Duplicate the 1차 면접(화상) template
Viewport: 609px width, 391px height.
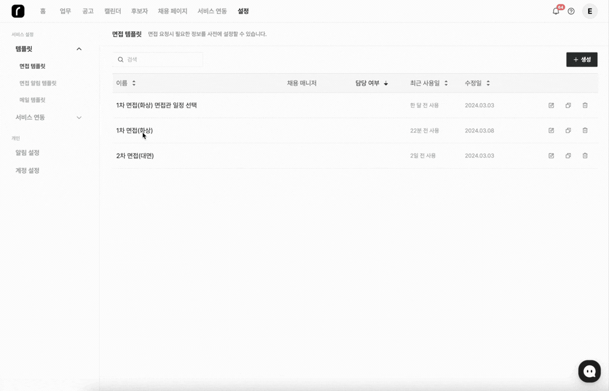[x=568, y=131]
